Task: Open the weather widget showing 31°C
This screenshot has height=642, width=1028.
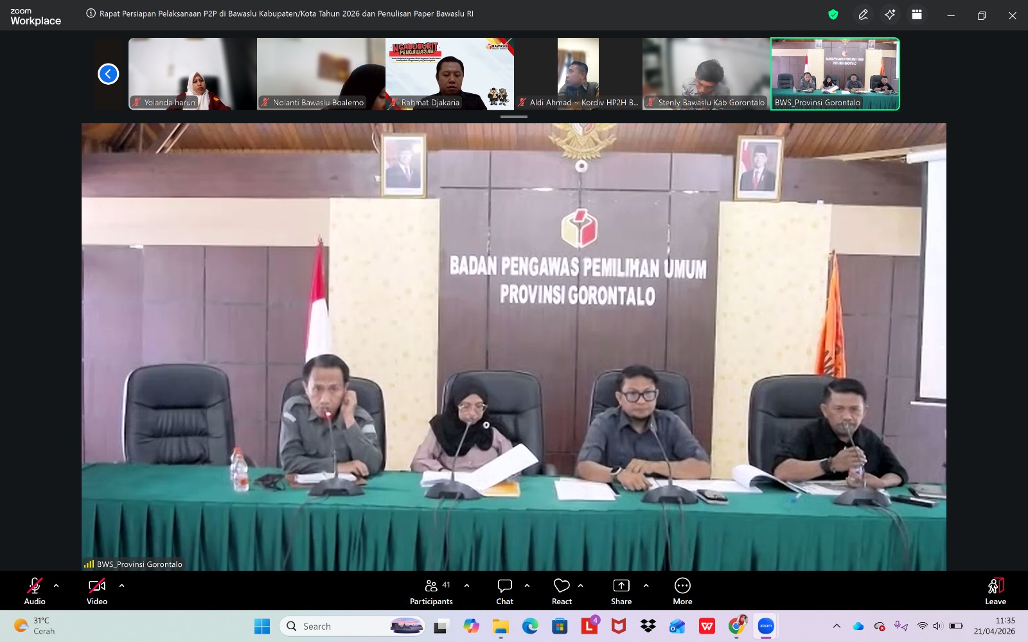Action: [x=35, y=626]
